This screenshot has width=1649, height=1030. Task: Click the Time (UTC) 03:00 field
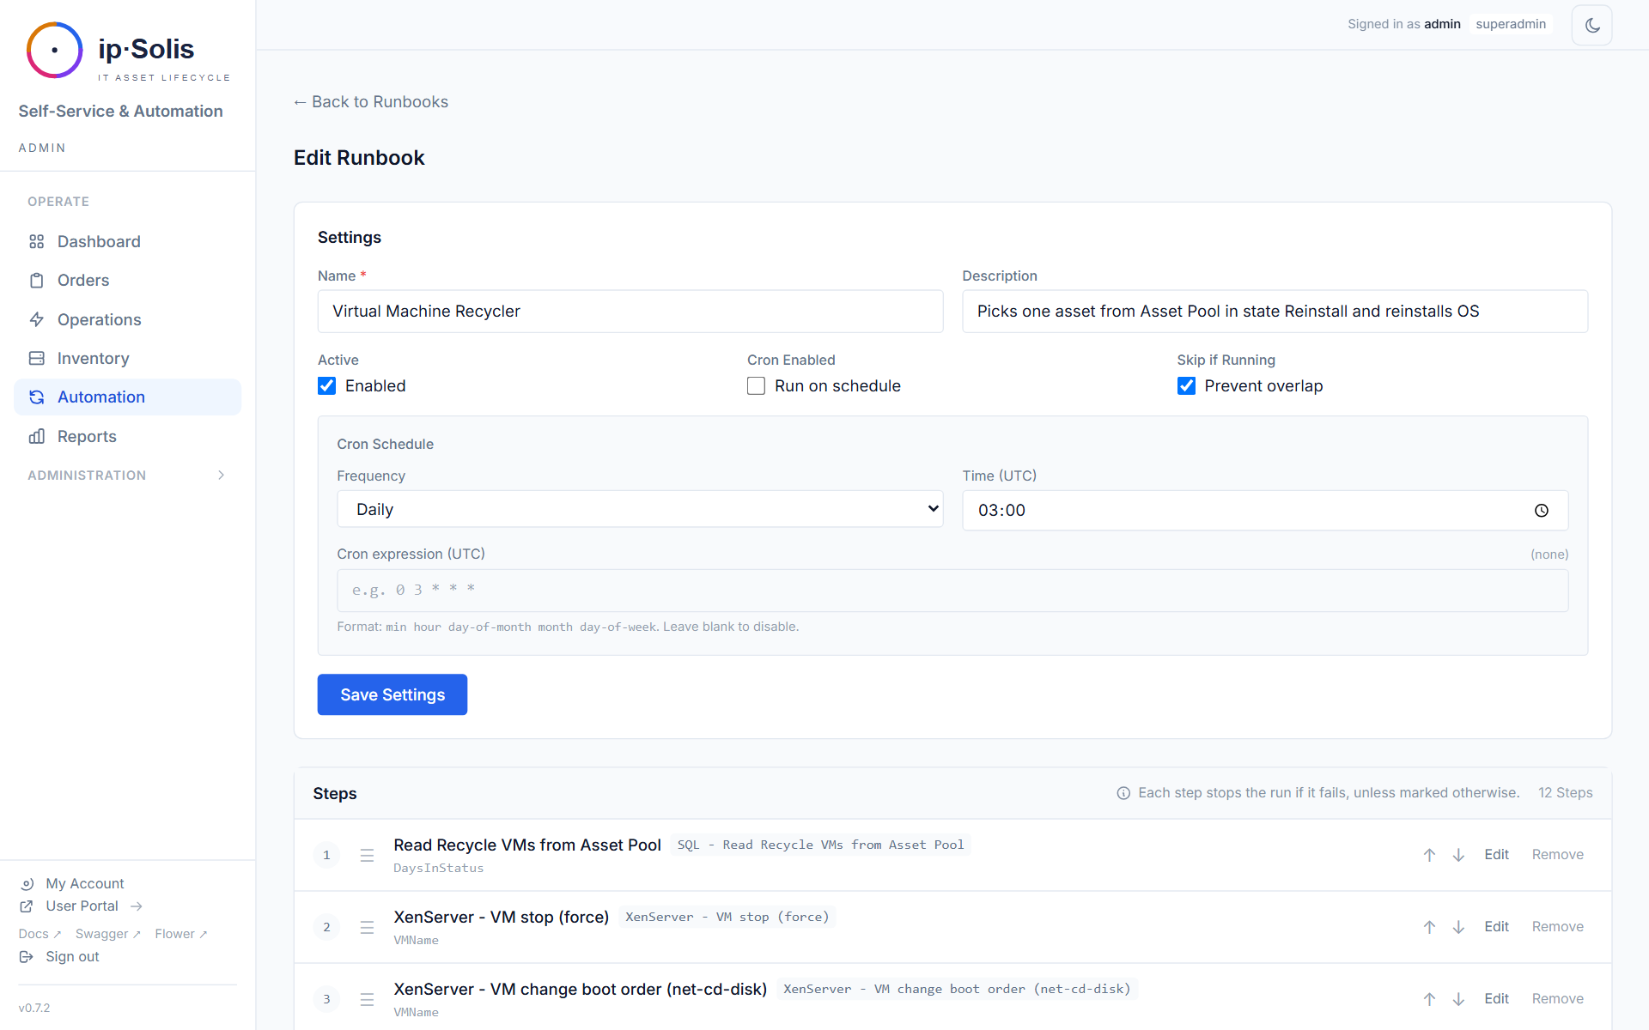(x=1265, y=511)
